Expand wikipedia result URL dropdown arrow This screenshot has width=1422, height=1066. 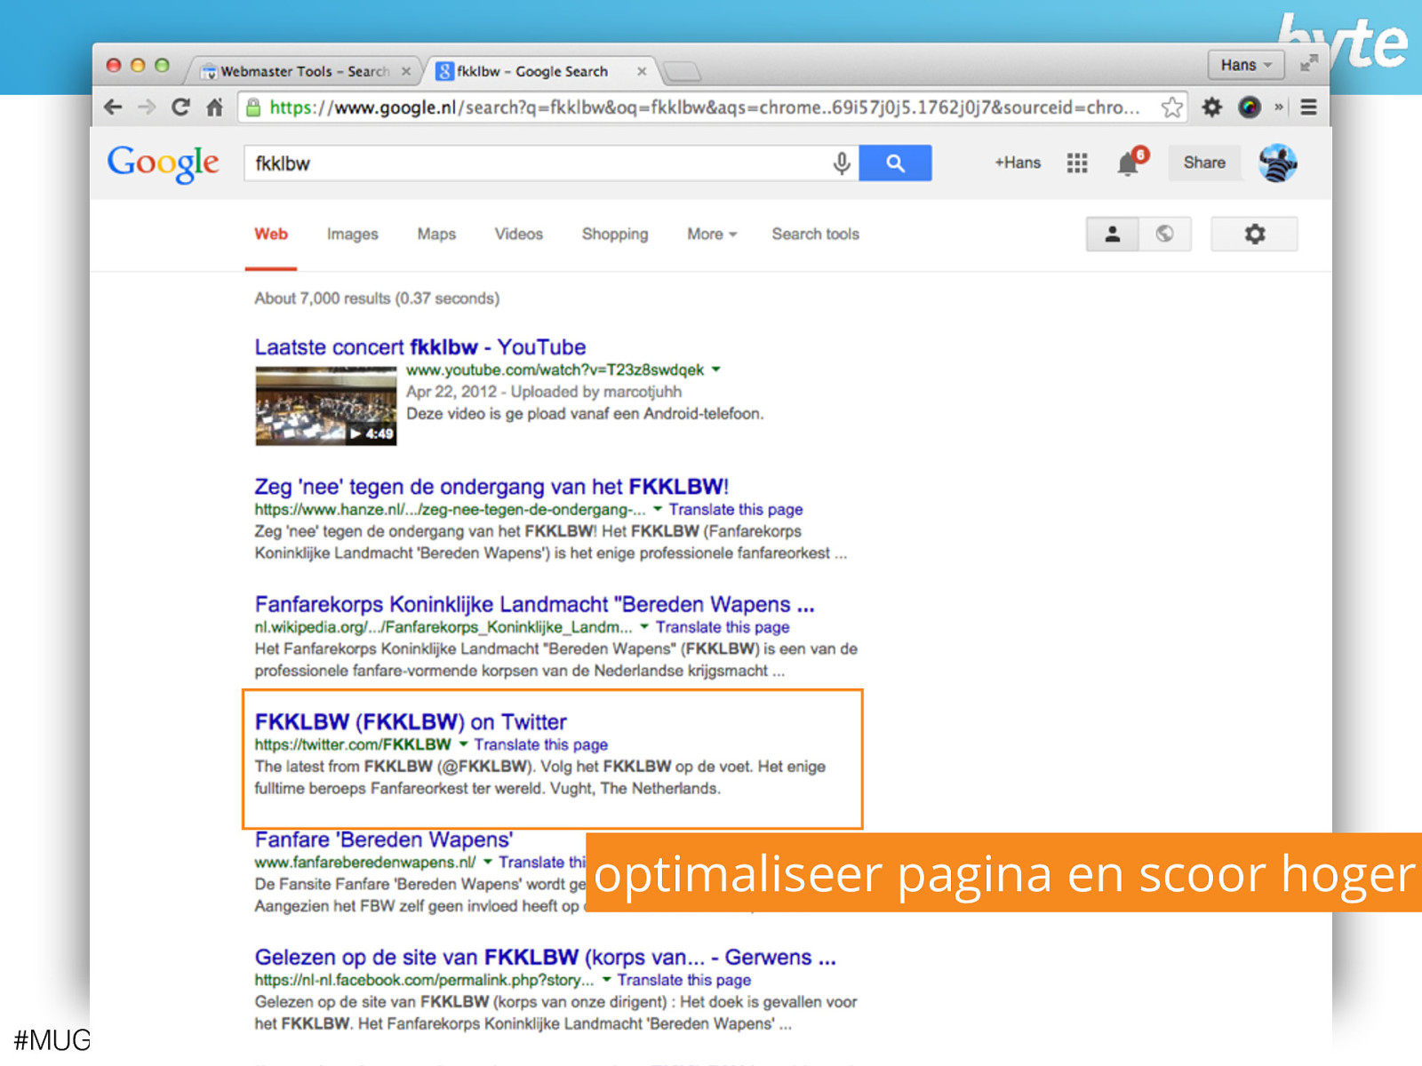coord(644,626)
